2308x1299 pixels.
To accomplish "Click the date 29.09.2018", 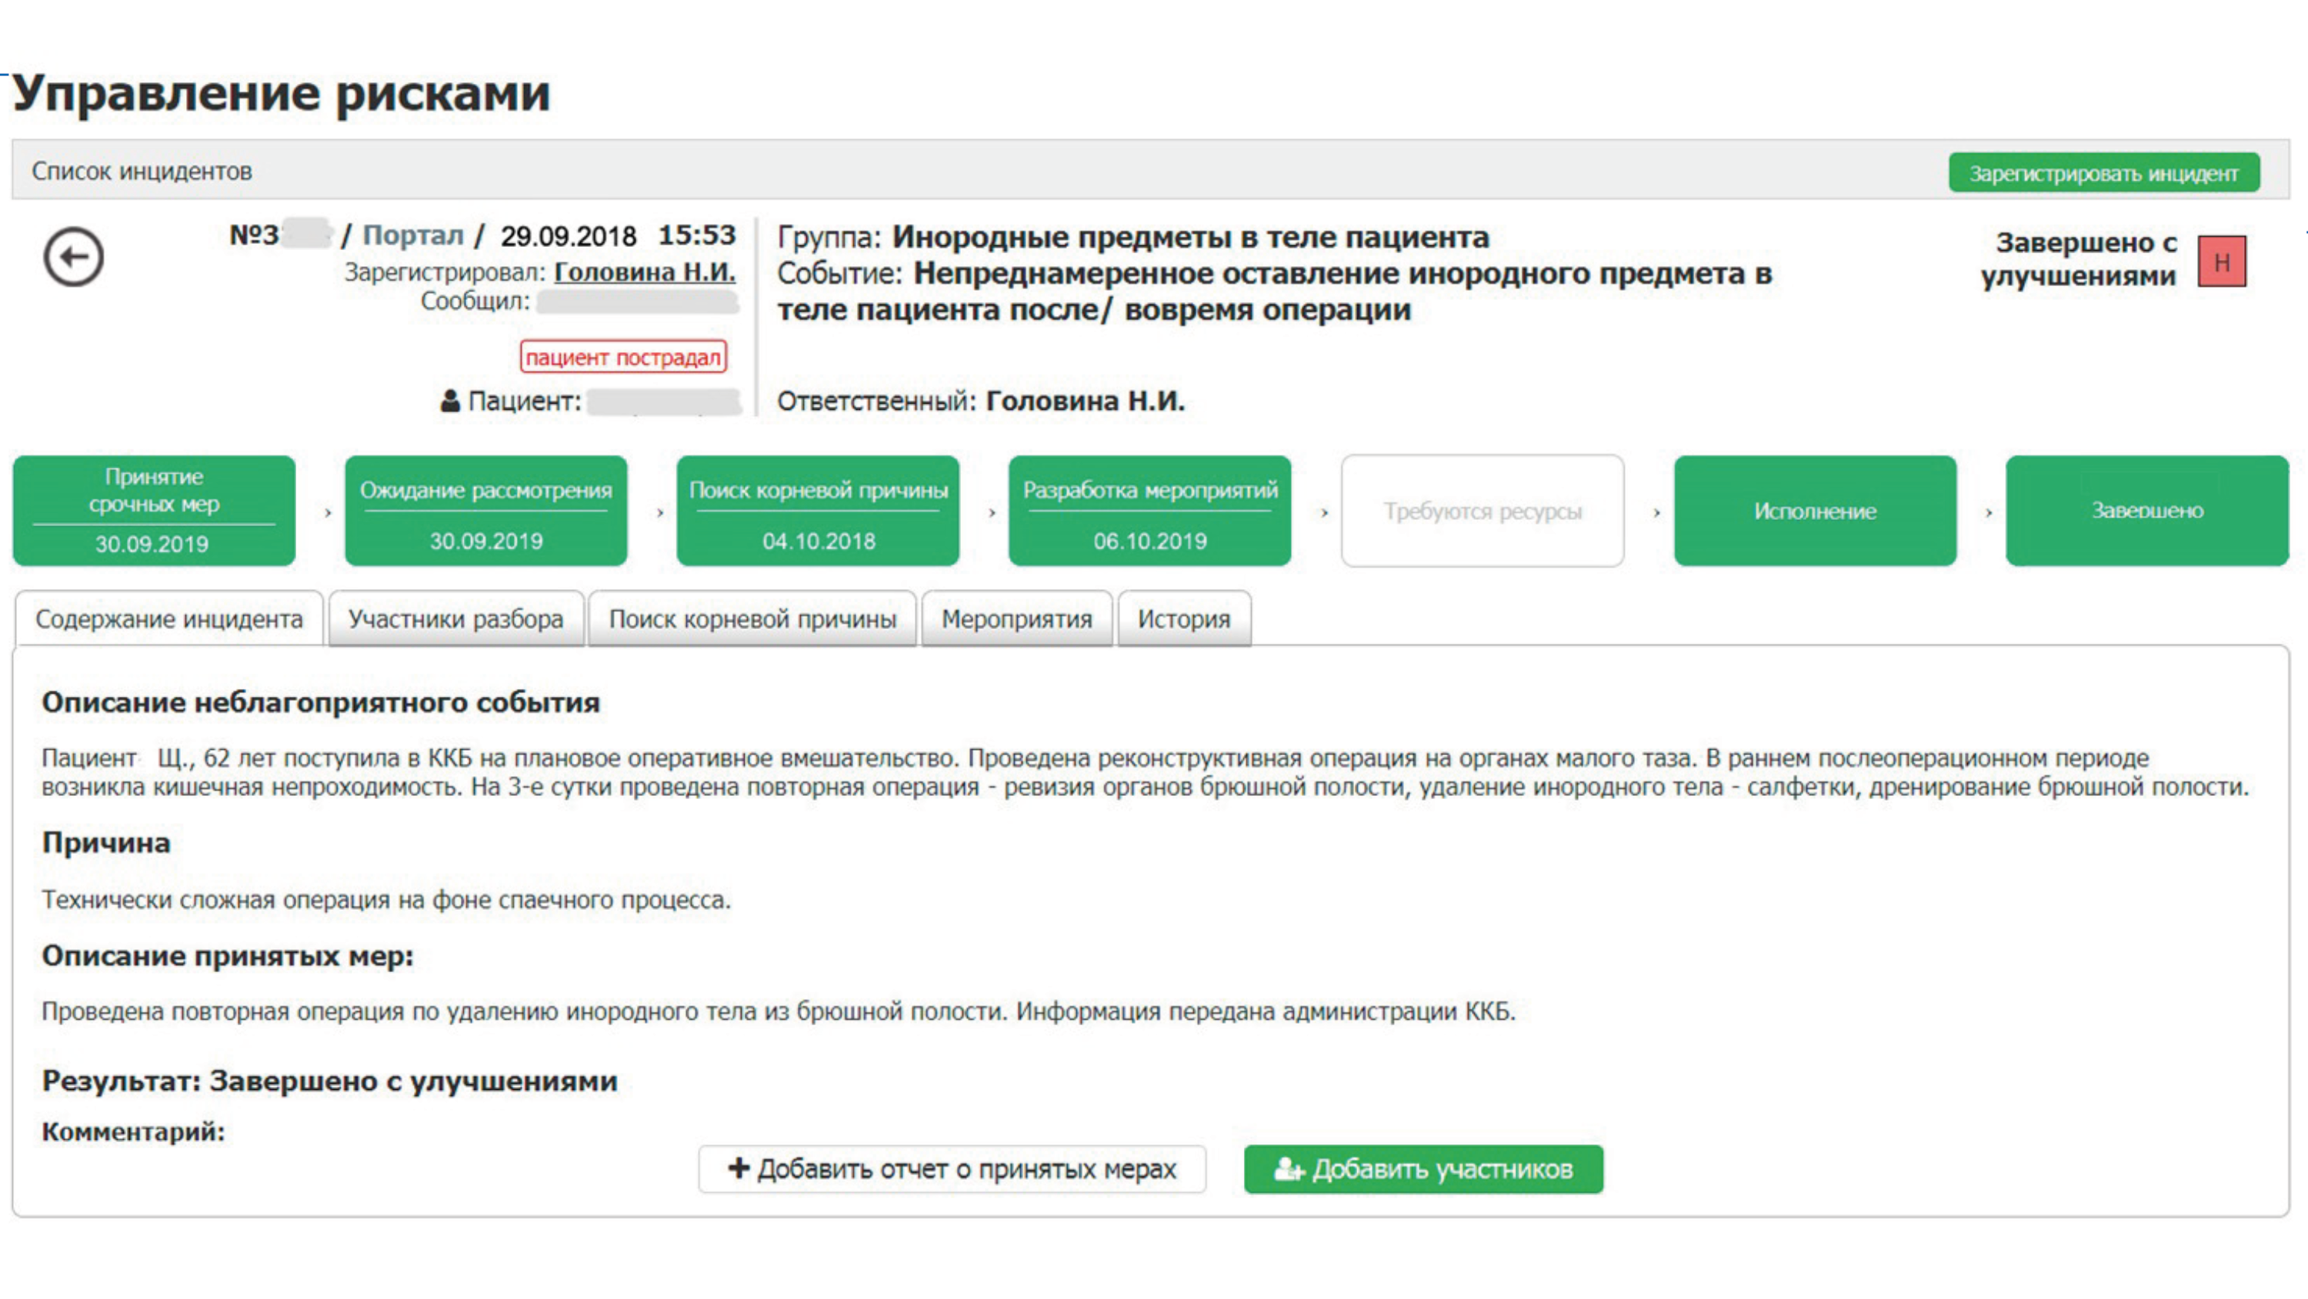I will click(568, 237).
